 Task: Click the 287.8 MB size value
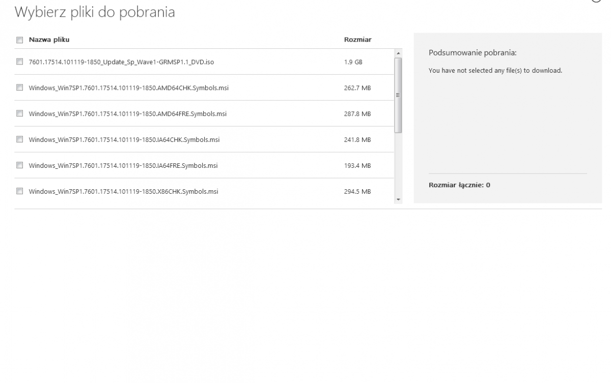[x=357, y=114]
